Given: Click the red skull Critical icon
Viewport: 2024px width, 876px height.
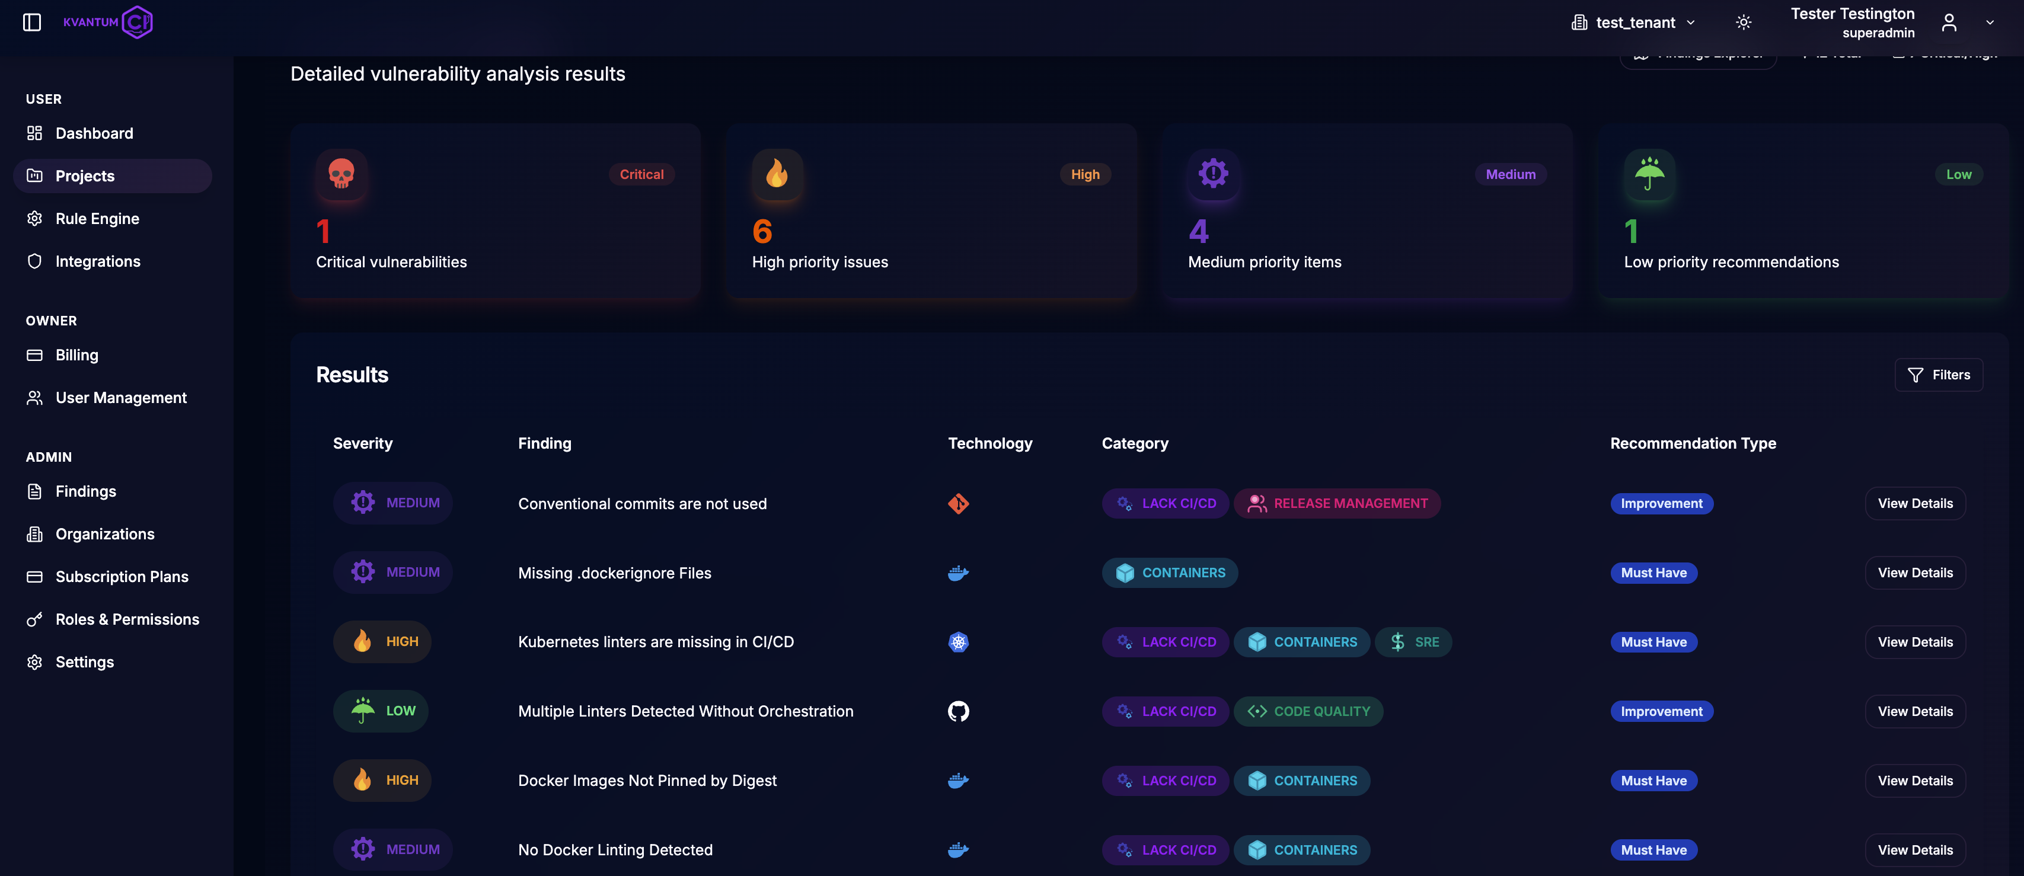Looking at the screenshot, I should pyautogui.click(x=341, y=174).
